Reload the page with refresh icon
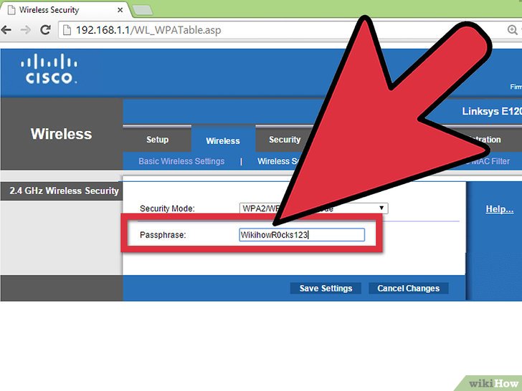Viewport: 522px width, 391px height. (45, 30)
